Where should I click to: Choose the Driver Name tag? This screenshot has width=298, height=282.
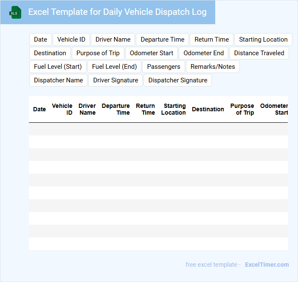pos(113,39)
